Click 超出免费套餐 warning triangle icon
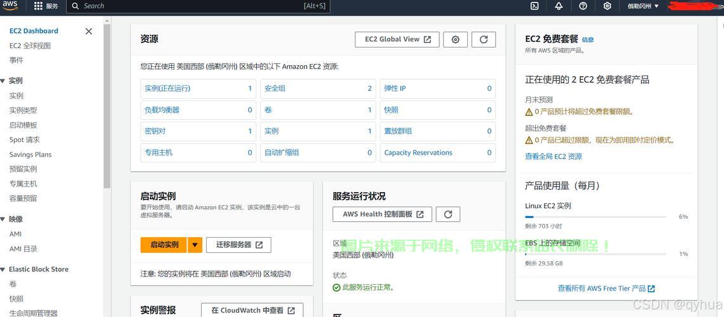Image resolution: width=724 pixels, height=317 pixels. [x=529, y=140]
